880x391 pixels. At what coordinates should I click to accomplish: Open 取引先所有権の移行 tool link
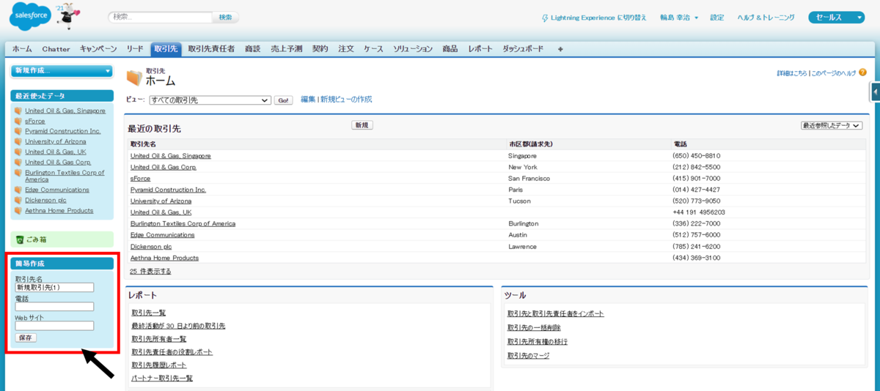point(538,341)
